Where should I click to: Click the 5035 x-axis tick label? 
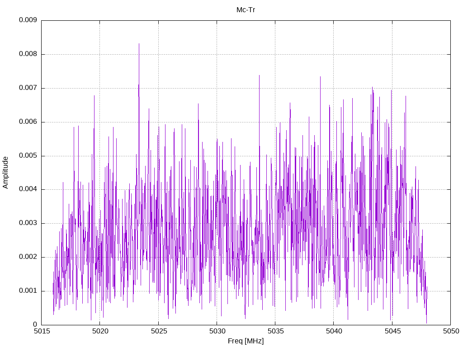coord(275,331)
